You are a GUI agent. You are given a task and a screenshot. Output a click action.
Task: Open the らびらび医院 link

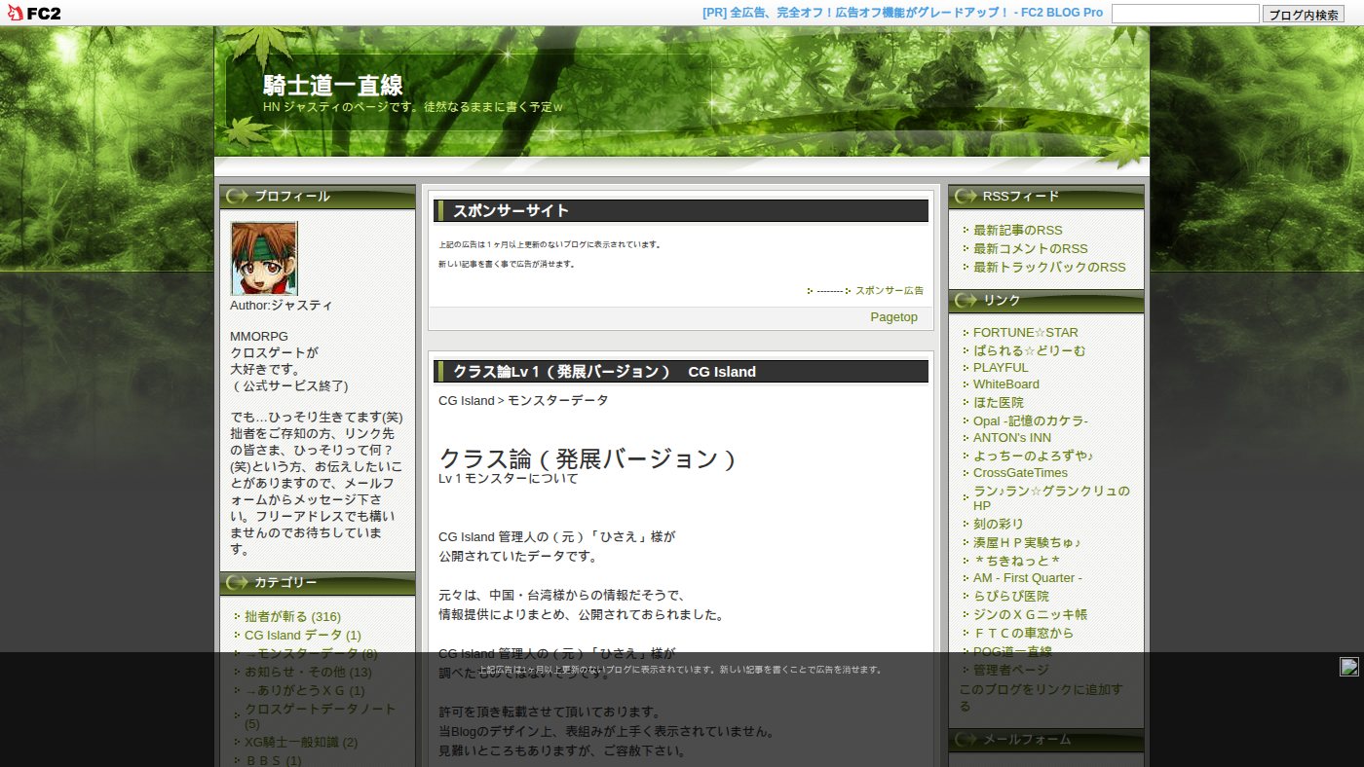click(1011, 596)
